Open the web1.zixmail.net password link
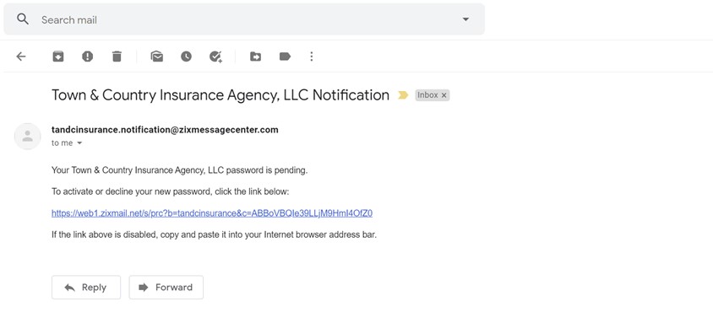Image resolution: width=713 pixels, height=334 pixels. coord(212,213)
